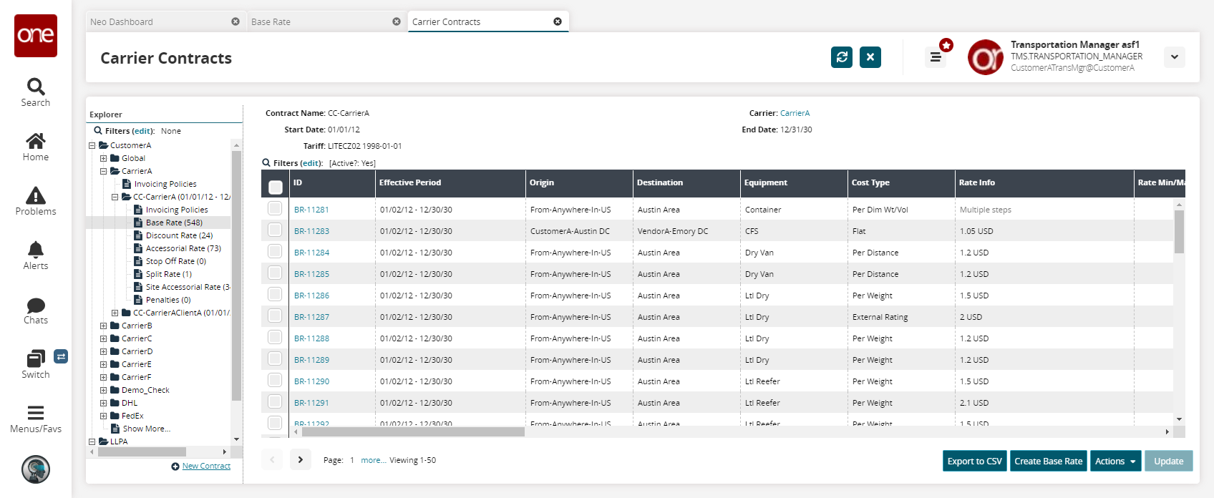The height and width of the screenshot is (498, 1214).
Task: Check the box for row BR-11281
Action: tap(275, 209)
